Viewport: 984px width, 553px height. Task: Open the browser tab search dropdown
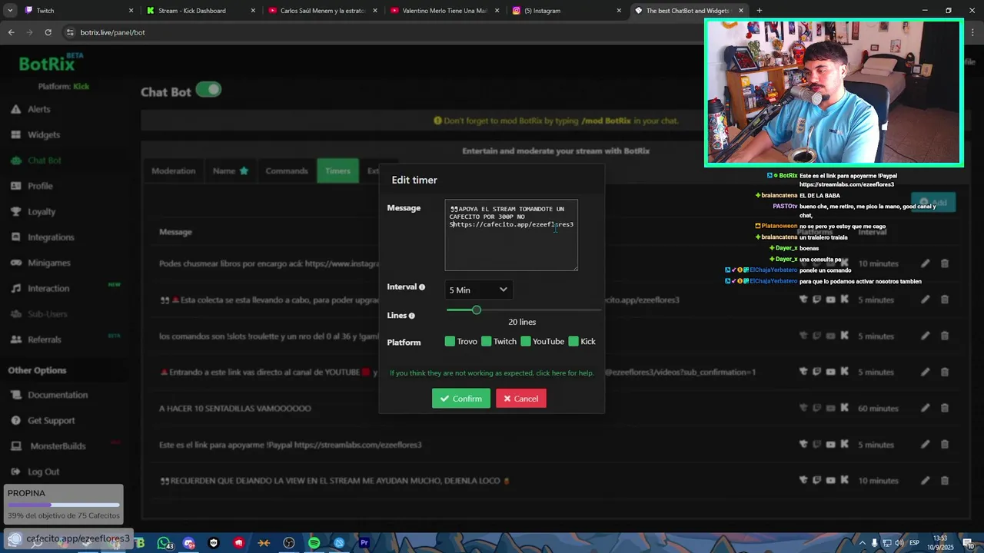coord(10,11)
